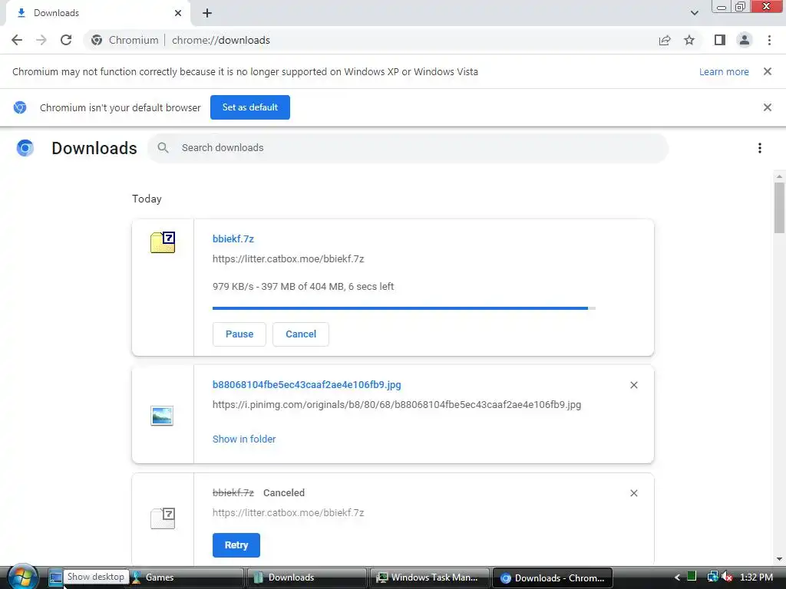This screenshot has height=589, width=786.
Task: Click the forward navigation arrow
Action: pos(41,40)
